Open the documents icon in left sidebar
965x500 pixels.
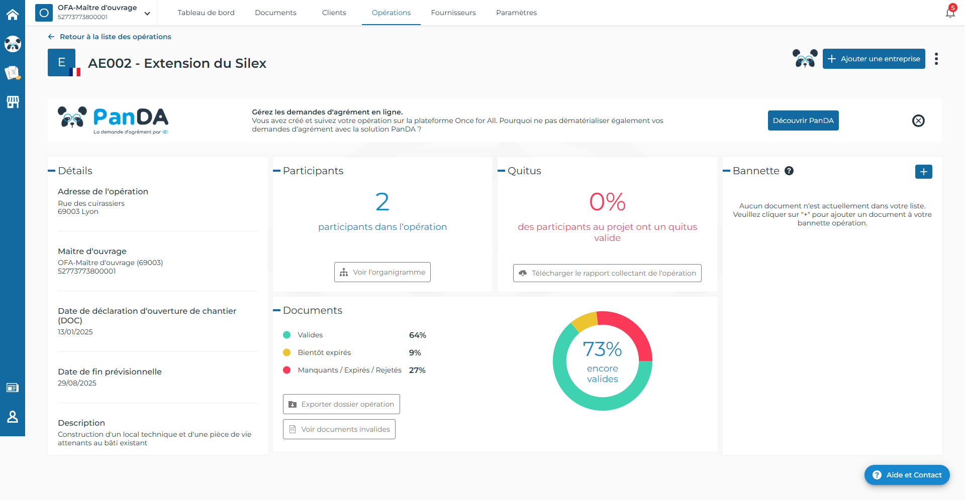click(13, 73)
